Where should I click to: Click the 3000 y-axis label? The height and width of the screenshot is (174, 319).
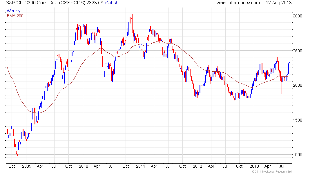point(298,16)
